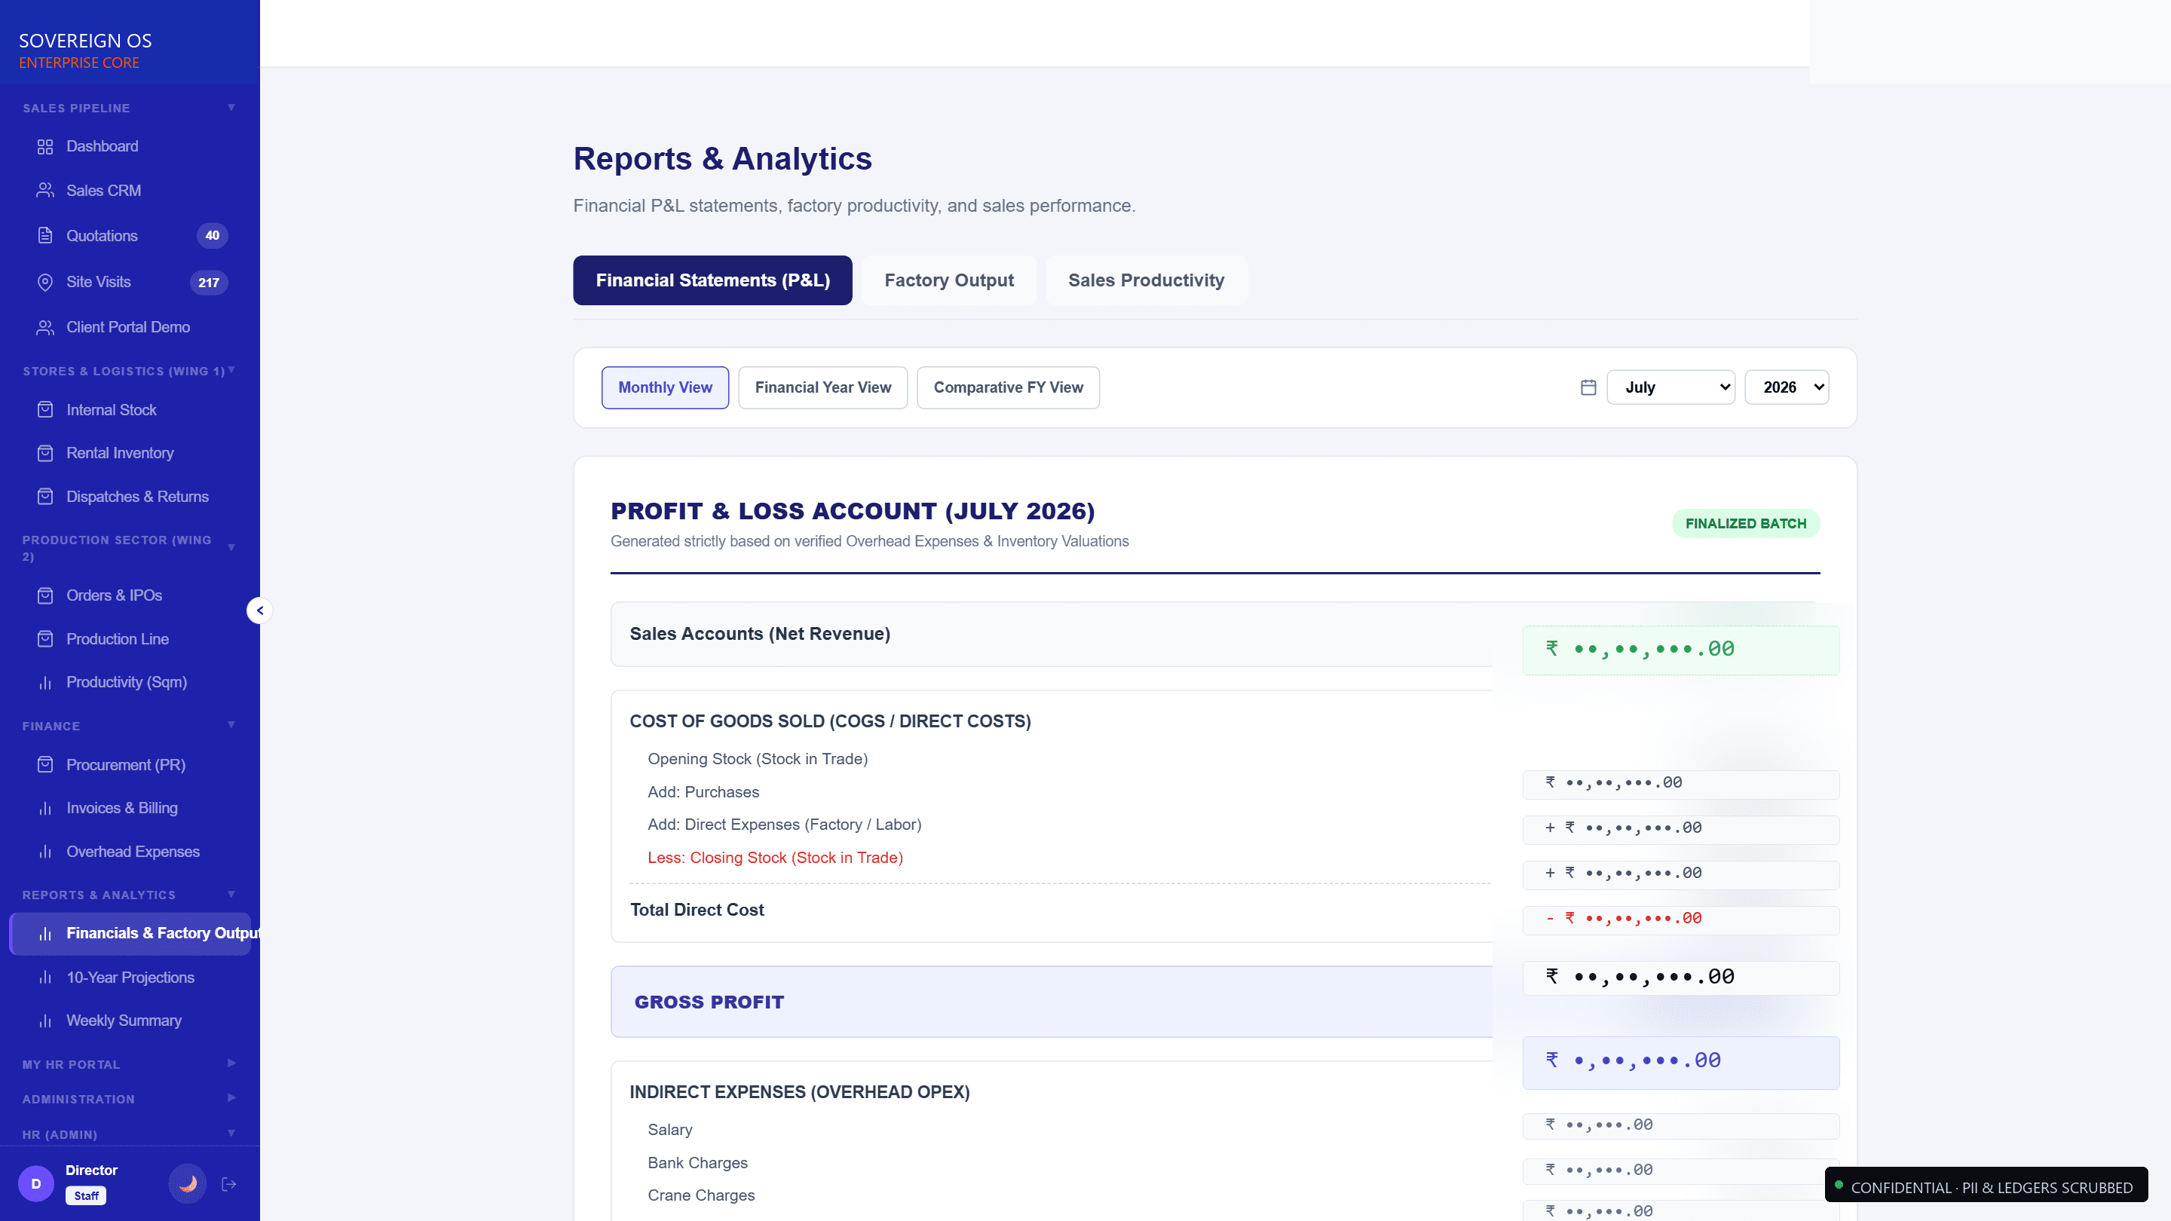Switch to Financial Statements (P&L) tab
The height and width of the screenshot is (1221, 2171).
[x=712, y=280]
